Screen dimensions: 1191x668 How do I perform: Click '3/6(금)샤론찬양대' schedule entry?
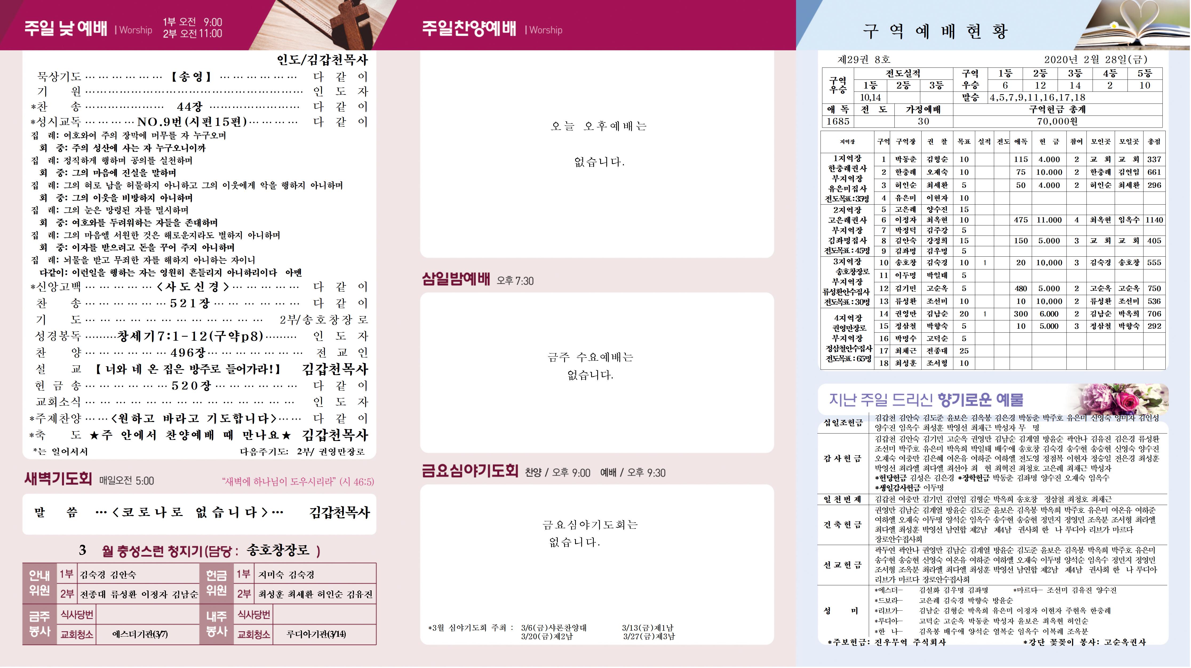click(x=553, y=628)
